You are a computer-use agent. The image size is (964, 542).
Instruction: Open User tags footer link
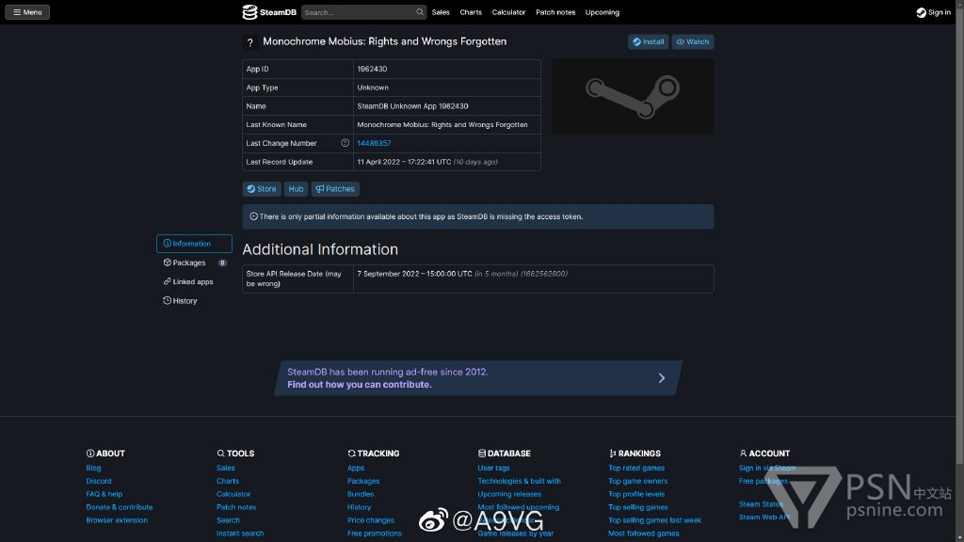tap(493, 468)
